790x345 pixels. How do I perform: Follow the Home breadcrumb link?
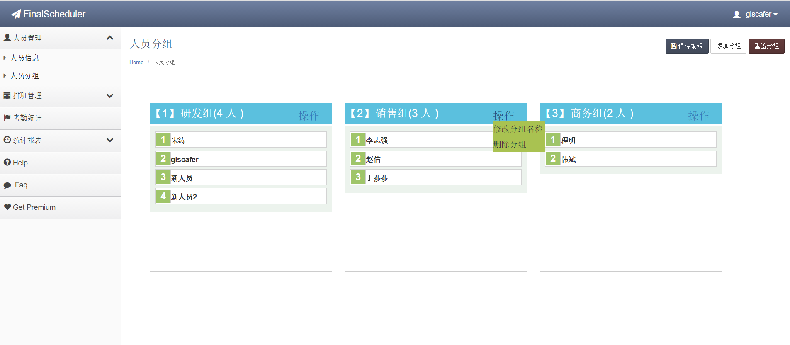point(136,62)
